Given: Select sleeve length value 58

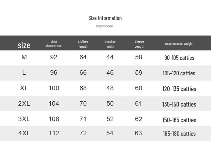Looking at the screenshot, I should [138, 57].
